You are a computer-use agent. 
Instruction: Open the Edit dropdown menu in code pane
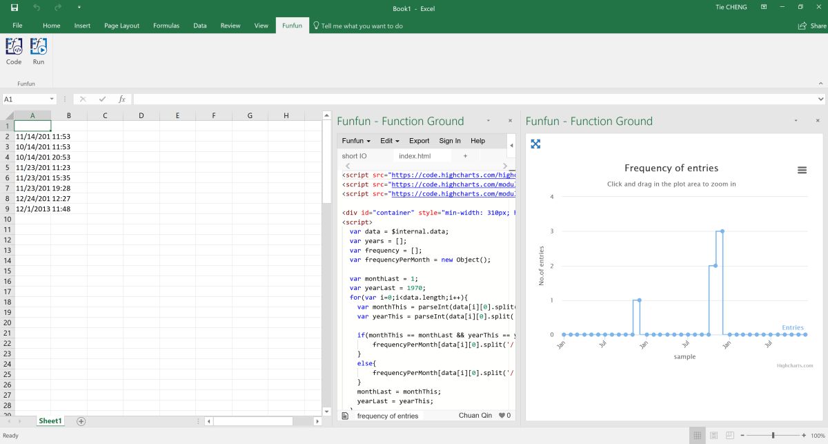coord(391,141)
